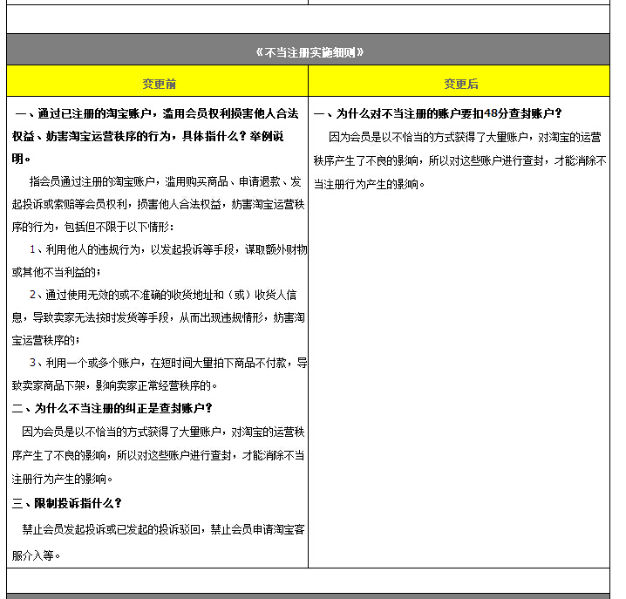
Task: Click right-column line 秩序产生了不良的影响
Action: pos(460,161)
